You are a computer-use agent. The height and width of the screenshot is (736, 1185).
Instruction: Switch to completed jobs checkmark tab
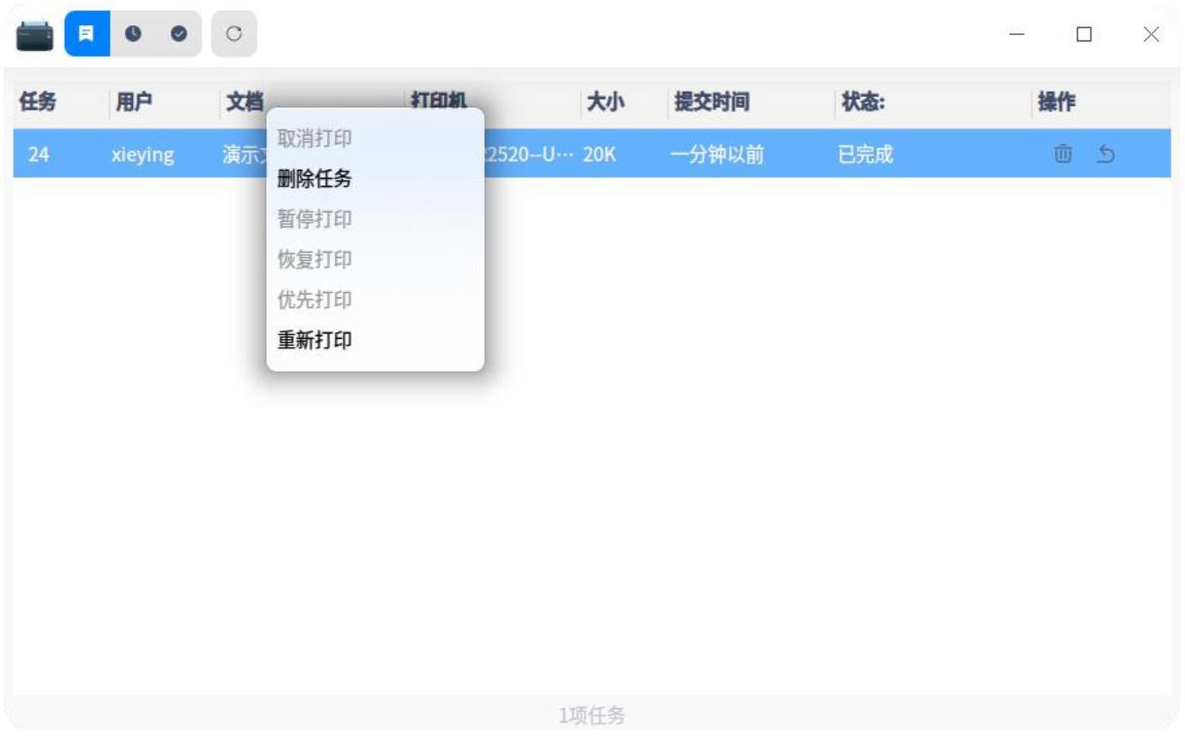pos(178,34)
